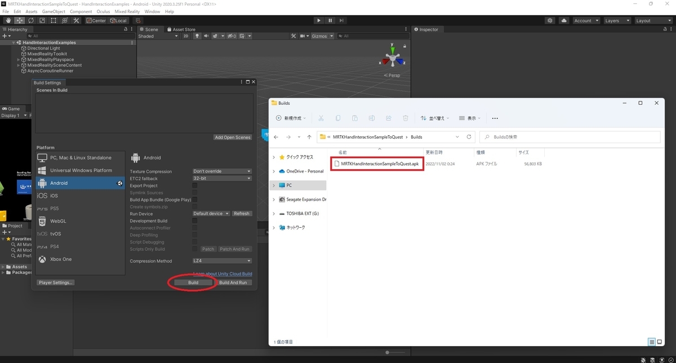Select the Hand tool in Unity toolbar

pyautogui.click(x=8, y=20)
